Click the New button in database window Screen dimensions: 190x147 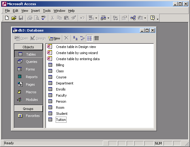[54, 38]
